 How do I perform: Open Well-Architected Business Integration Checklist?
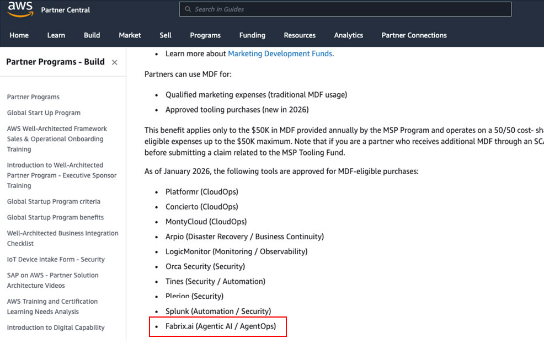click(62, 238)
